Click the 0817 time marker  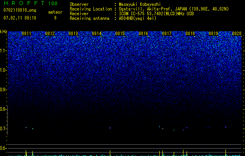[167, 34]
